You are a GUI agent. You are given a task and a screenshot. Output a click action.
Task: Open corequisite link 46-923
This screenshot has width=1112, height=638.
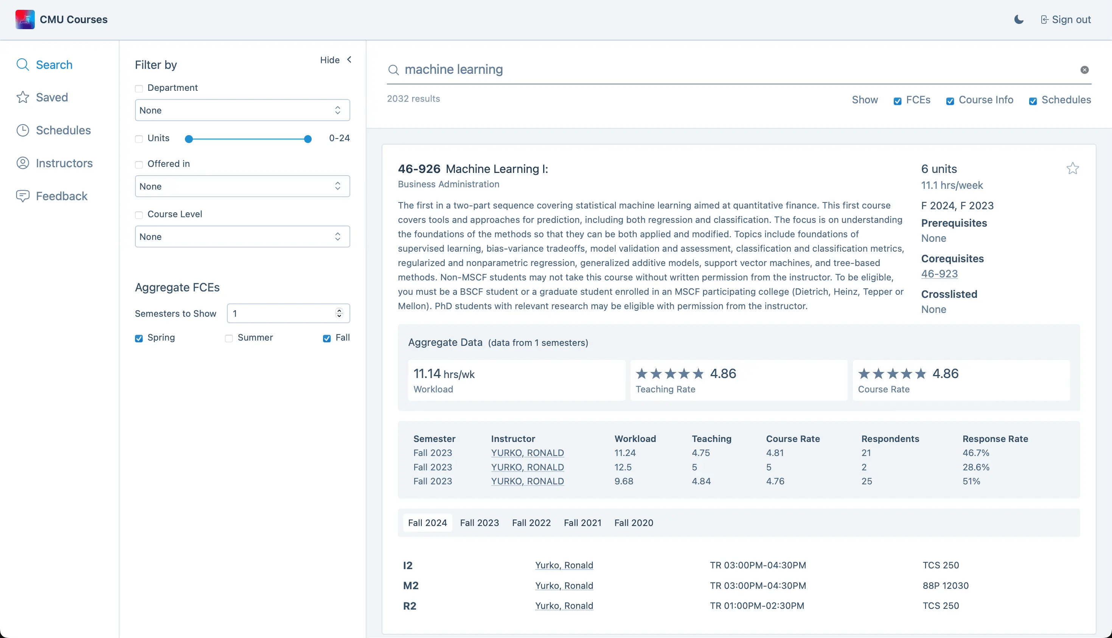pyautogui.click(x=939, y=274)
